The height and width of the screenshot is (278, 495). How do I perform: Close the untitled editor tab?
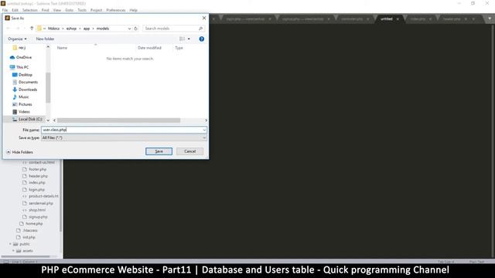click(398, 19)
